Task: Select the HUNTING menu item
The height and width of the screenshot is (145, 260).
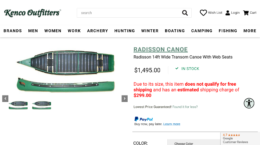Action: [x=124, y=31]
